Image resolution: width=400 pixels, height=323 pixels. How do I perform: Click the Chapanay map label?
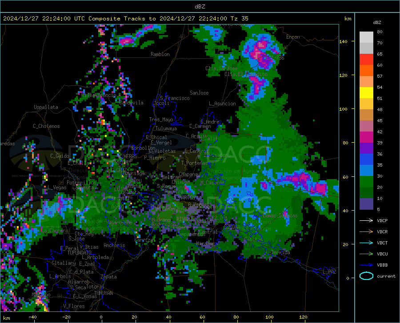click(189, 174)
